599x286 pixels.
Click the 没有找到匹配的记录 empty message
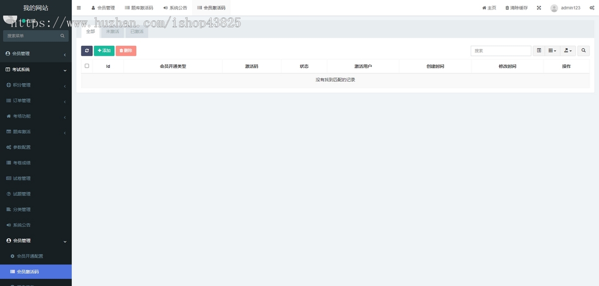point(335,80)
